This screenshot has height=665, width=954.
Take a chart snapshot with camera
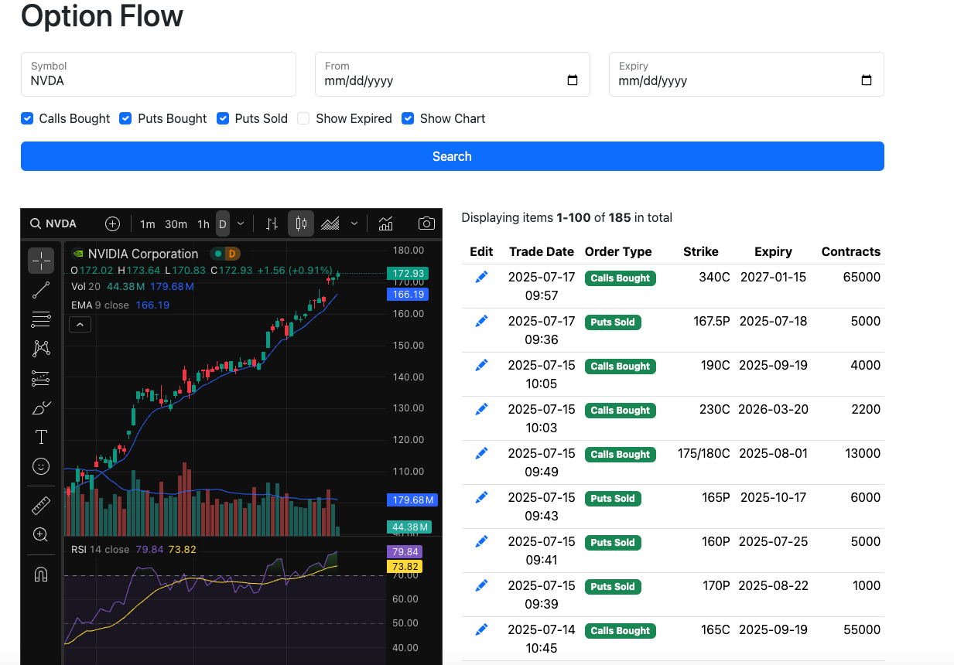pos(426,223)
